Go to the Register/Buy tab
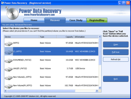 [97, 20]
